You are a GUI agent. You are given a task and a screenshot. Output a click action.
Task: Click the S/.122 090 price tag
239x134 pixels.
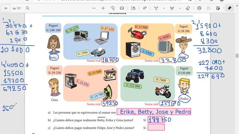point(133,86)
